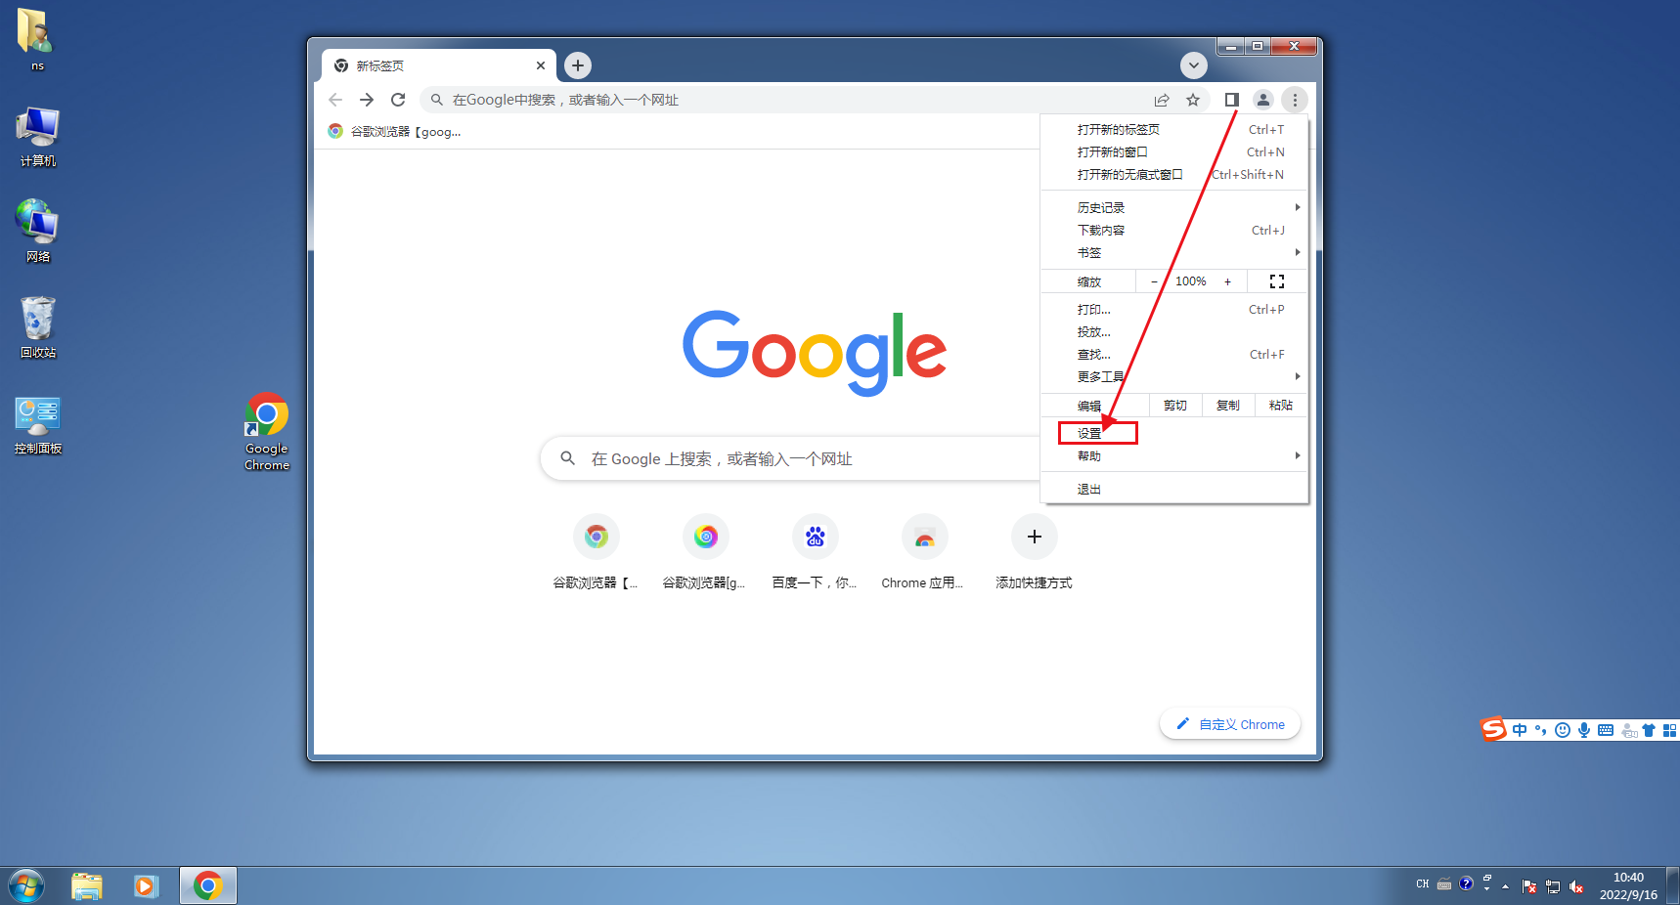Open the Chrome 应用 shortcut tile
Screen dimensions: 1680x905
tap(925, 552)
